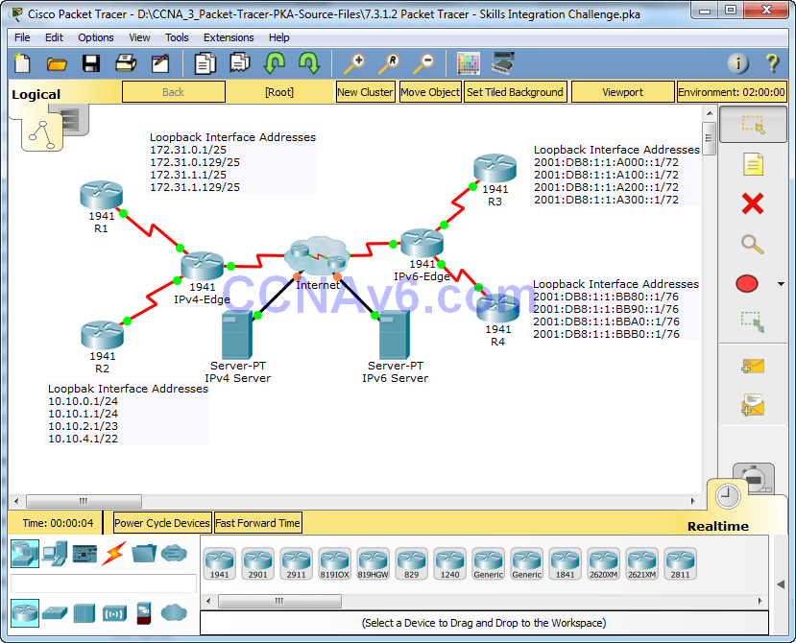Select the Delete tool
Screen dimensions: 796x643
point(753,204)
